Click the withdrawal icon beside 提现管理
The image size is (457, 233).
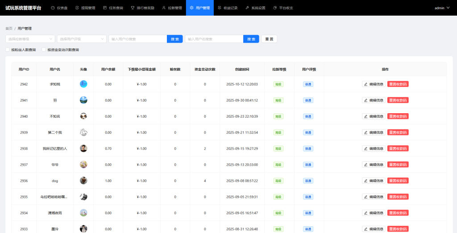(77, 8)
